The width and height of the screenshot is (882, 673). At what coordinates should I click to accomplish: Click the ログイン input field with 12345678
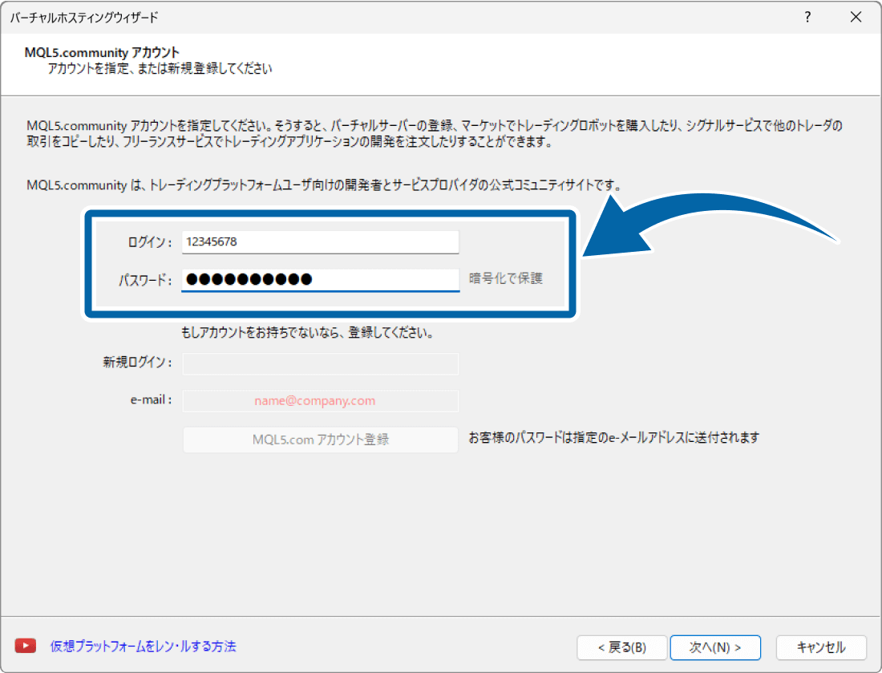(x=321, y=242)
